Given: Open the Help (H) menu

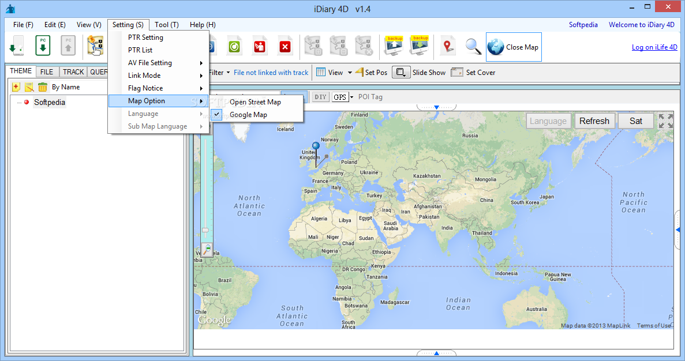Looking at the screenshot, I should pyautogui.click(x=203, y=24).
